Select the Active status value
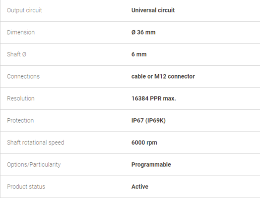Viewport: 260px width, 198px height. [x=140, y=187]
